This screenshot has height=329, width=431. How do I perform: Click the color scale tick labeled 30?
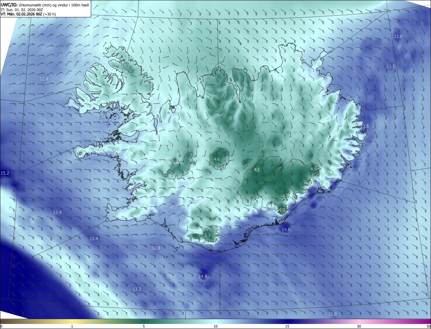359,326
